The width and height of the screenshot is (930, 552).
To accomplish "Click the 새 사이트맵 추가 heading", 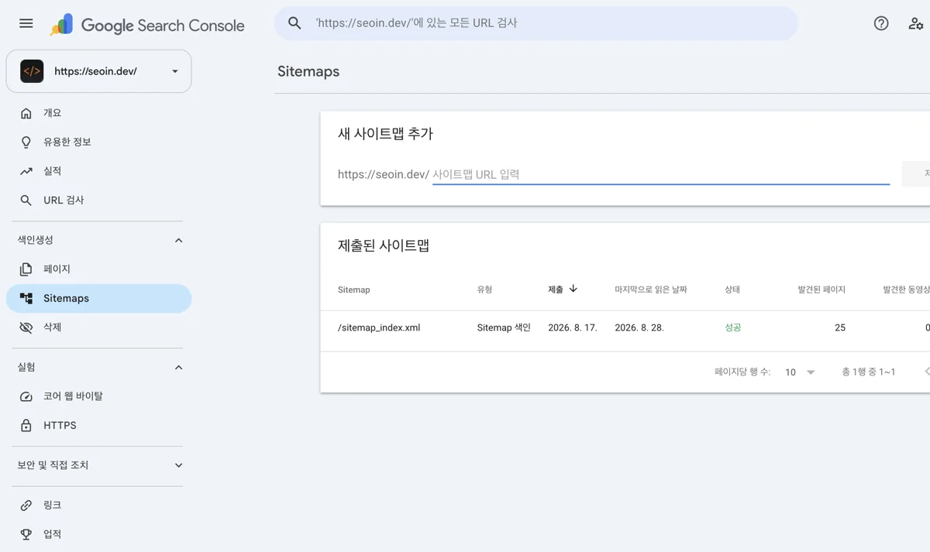I will click(385, 134).
